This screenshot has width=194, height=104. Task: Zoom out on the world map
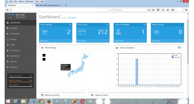coord(44,59)
